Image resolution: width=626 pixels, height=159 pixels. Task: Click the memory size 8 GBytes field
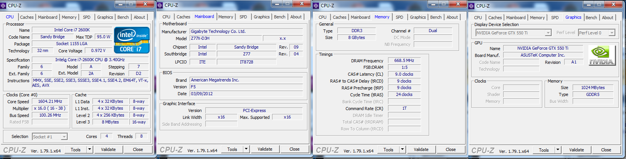357,38
